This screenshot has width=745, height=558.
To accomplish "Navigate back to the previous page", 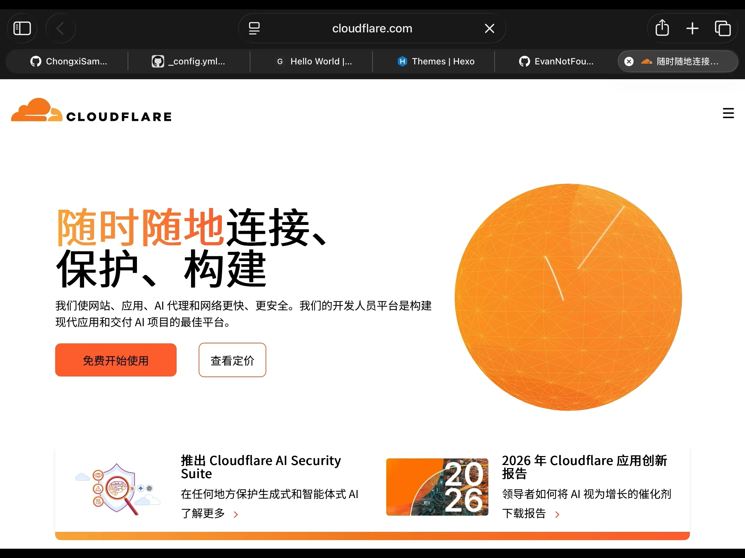I will [x=60, y=28].
